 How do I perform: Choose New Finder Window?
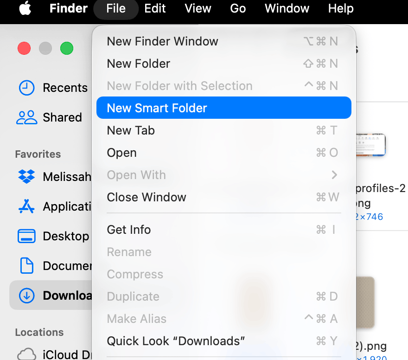(x=224, y=41)
